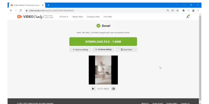Open Merge videos tool

tap(78, 17)
